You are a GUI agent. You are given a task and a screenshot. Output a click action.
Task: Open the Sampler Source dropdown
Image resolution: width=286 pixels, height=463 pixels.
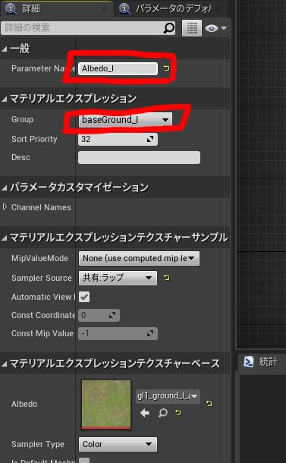[x=118, y=278]
